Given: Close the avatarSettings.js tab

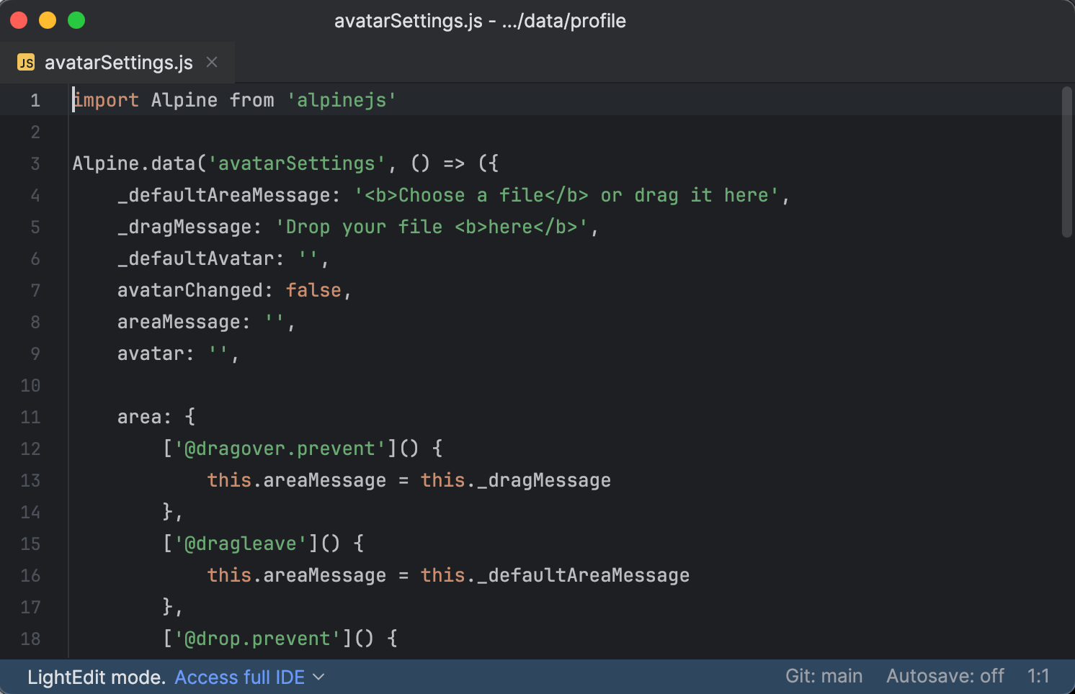Looking at the screenshot, I should [211, 62].
